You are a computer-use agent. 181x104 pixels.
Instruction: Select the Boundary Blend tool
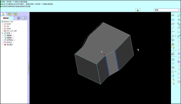pyautogui.click(x=179, y=28)
